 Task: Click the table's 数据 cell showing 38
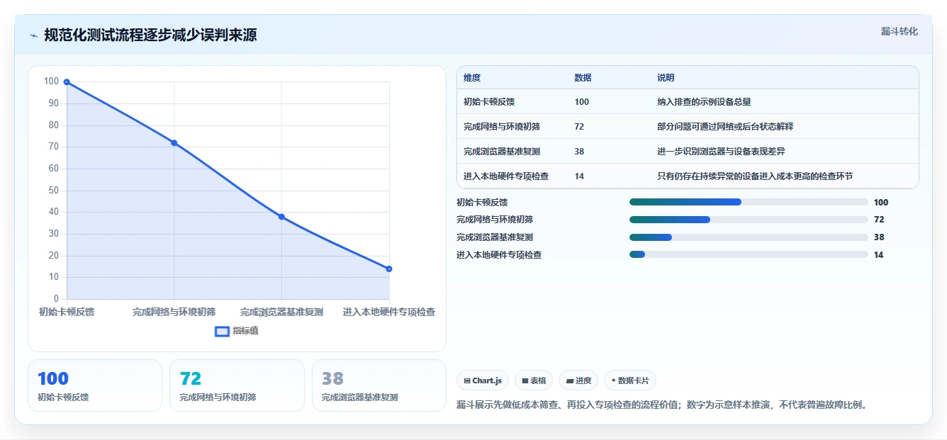tap(579, 152)
